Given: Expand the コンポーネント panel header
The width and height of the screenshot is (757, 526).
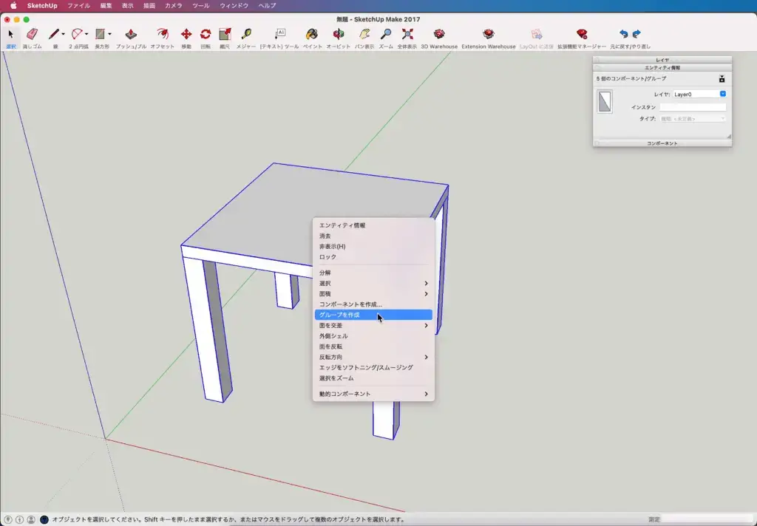Looking at the screenshot, I should tap(662, 143).
